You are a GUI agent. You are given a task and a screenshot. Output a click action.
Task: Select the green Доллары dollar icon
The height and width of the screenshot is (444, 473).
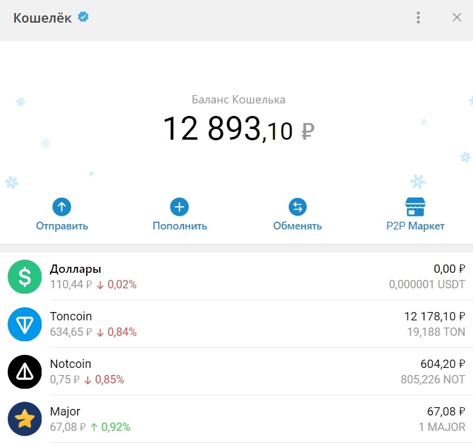pyautogui.click(x=25, y=276)
